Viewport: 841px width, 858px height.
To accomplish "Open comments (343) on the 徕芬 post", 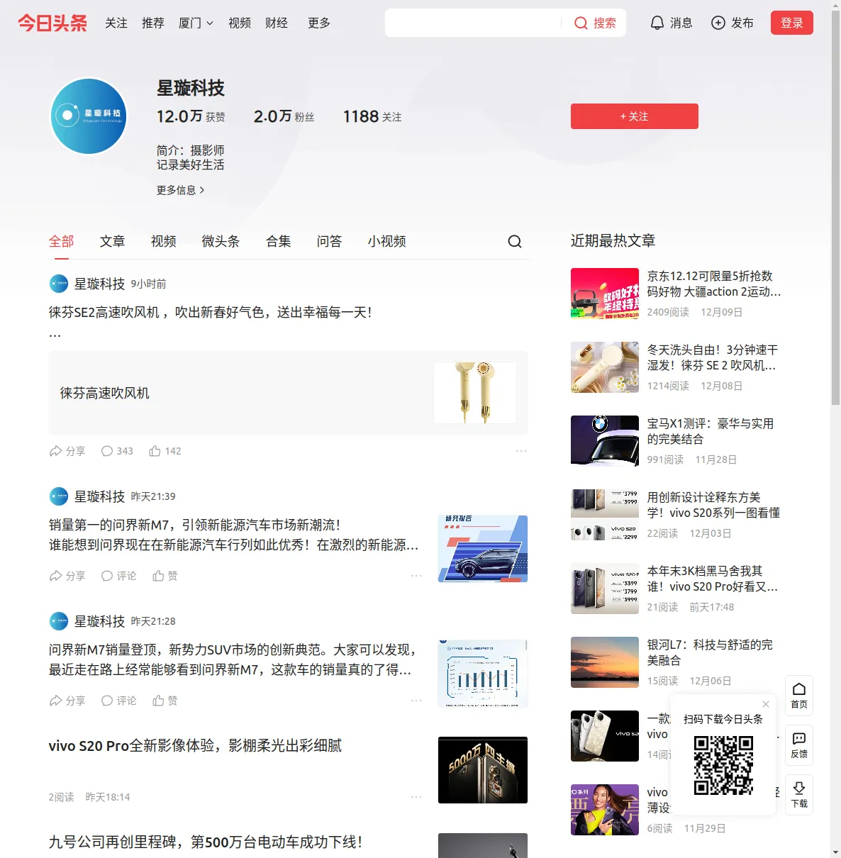I will (x=117, y=451).
